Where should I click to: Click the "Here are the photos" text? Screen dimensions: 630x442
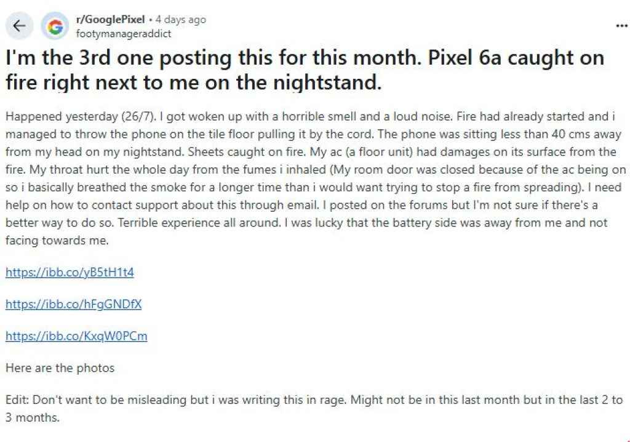(60, 368)
